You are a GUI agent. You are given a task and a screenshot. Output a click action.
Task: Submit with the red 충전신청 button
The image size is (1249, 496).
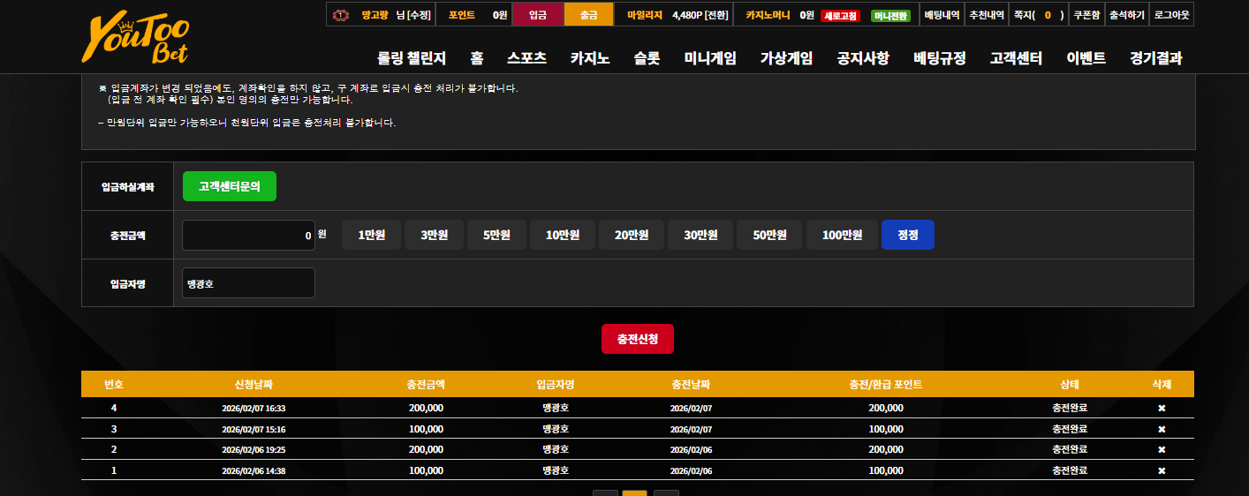point(638,339)
